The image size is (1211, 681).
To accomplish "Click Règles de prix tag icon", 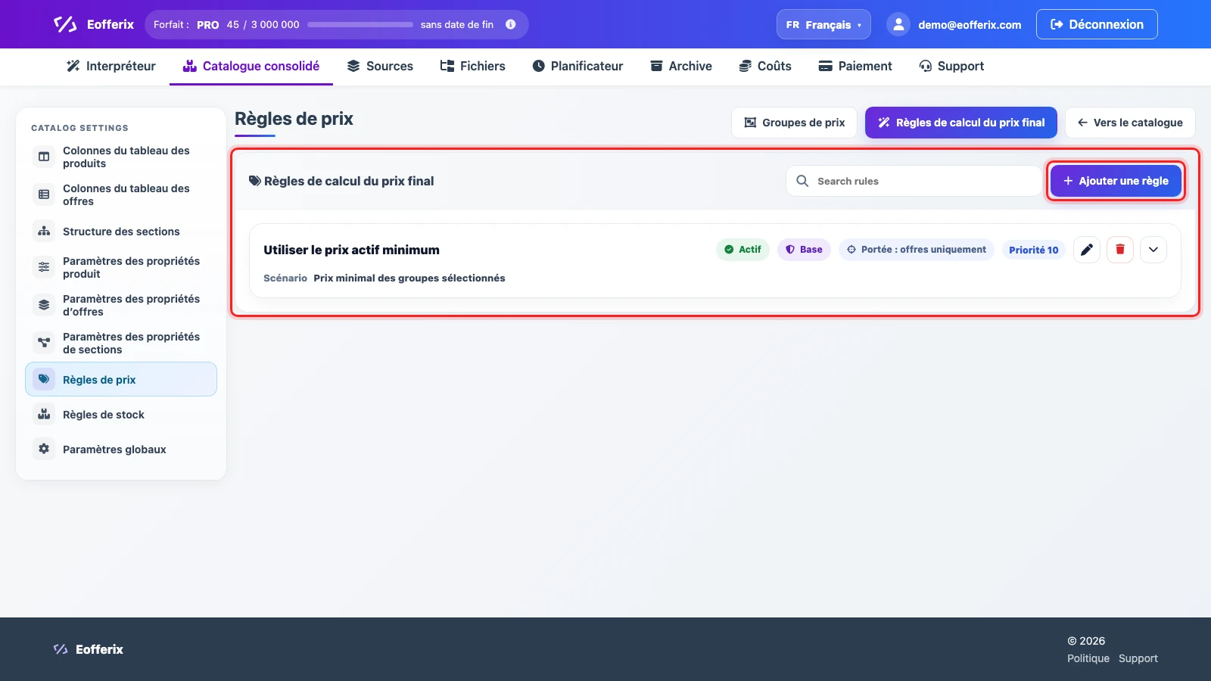I will click(x=44, y=379).
